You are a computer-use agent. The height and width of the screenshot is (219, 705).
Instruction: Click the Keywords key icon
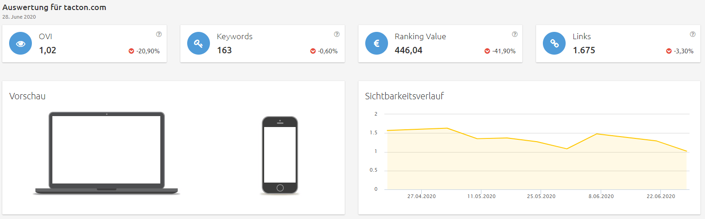tap(199, 44)
